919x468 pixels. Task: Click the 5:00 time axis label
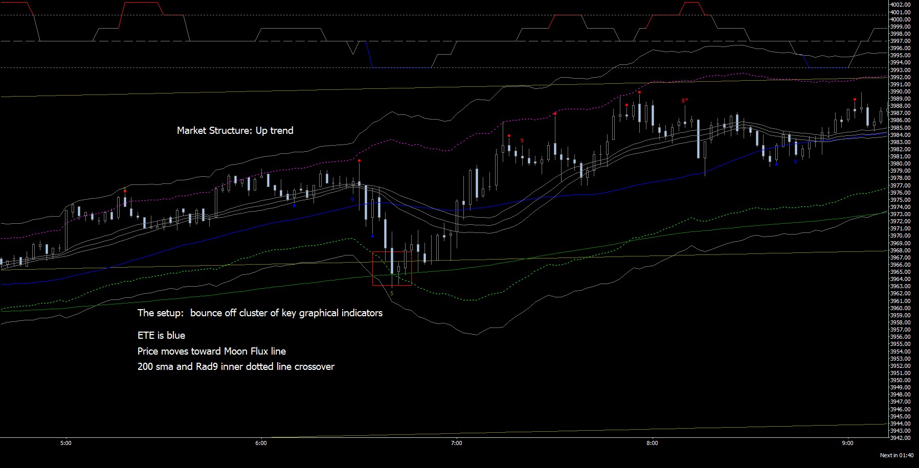[x=65, y=443]
